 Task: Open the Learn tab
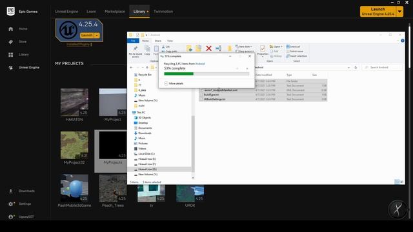[91, 12]
